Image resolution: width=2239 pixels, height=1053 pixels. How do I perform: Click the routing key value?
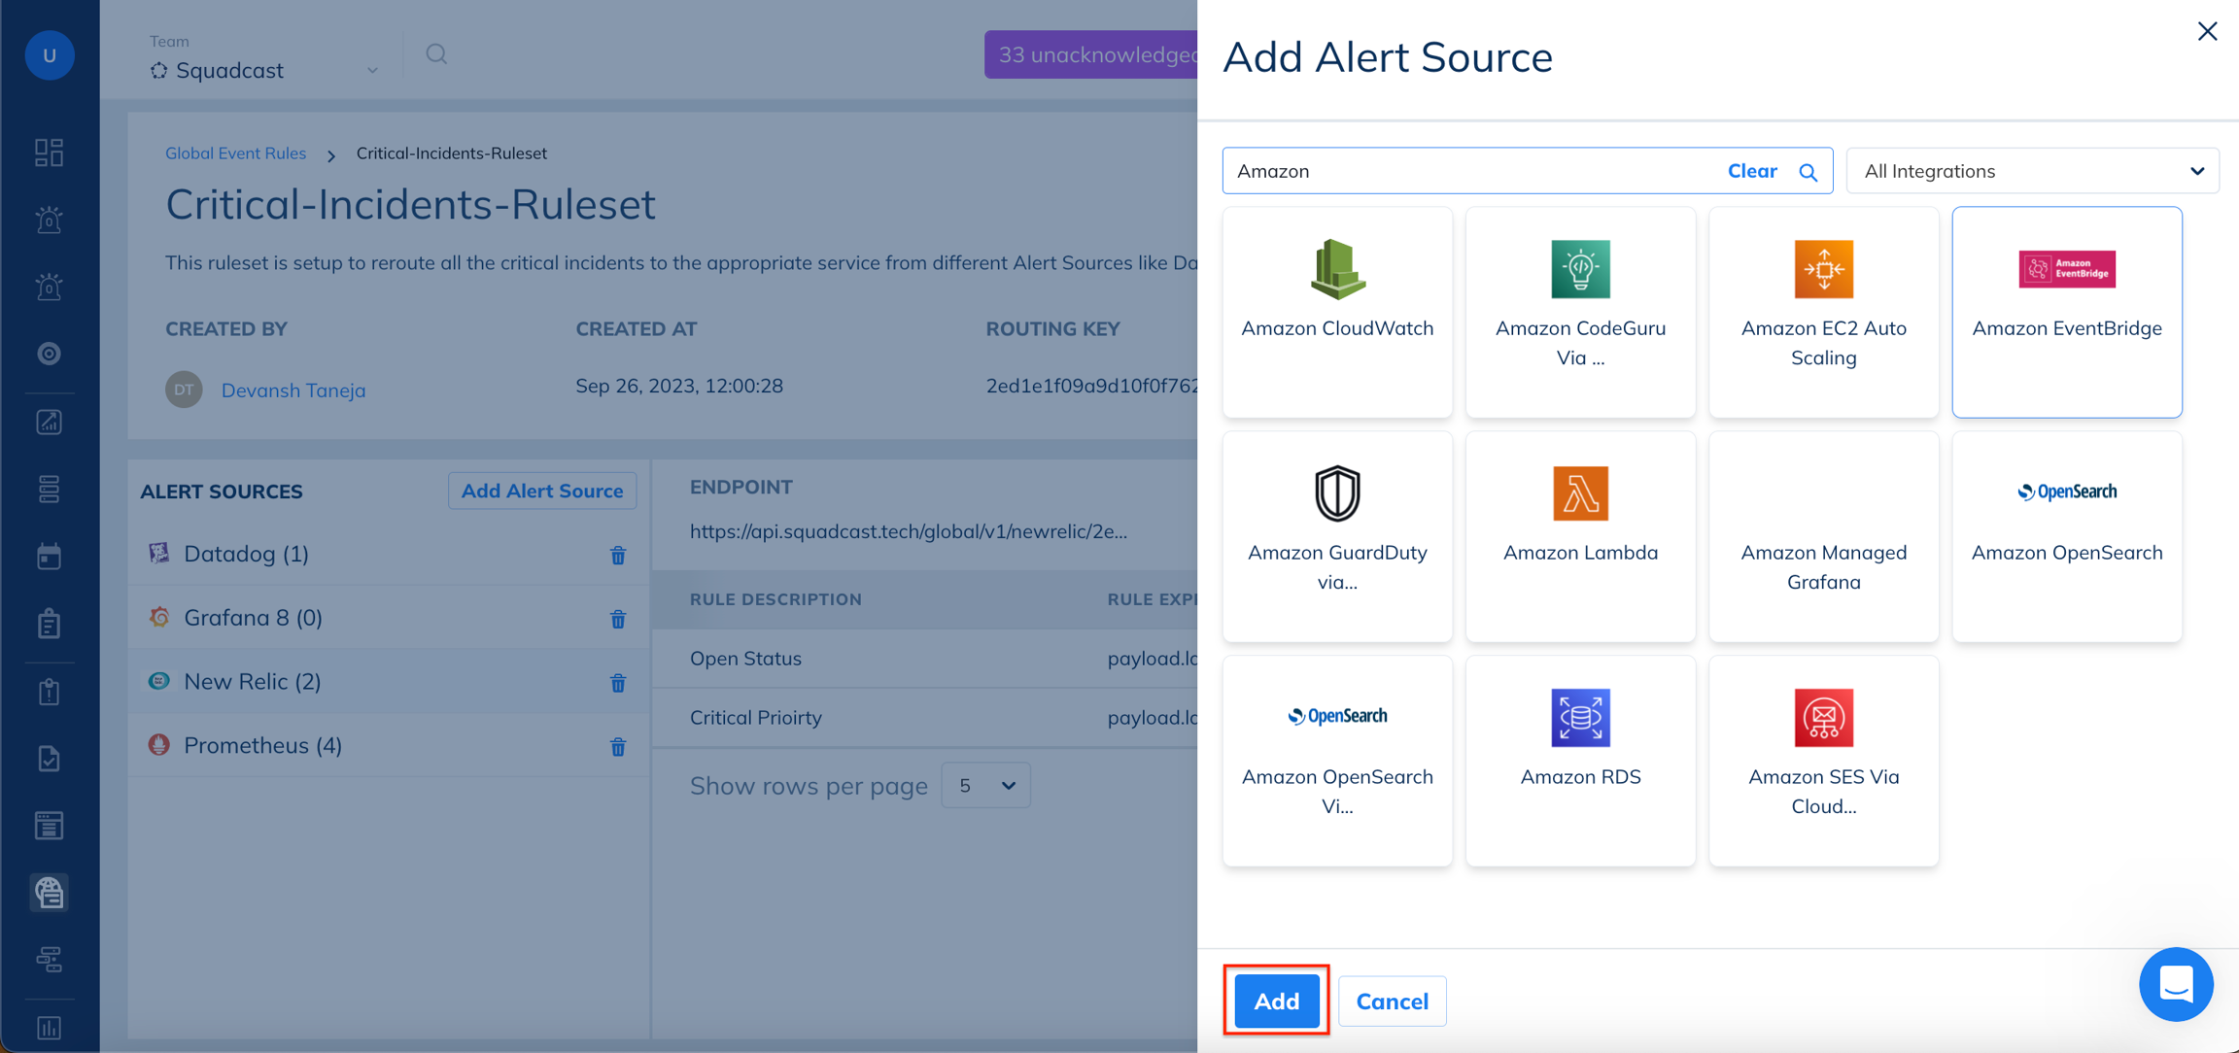click(1091, 386)
